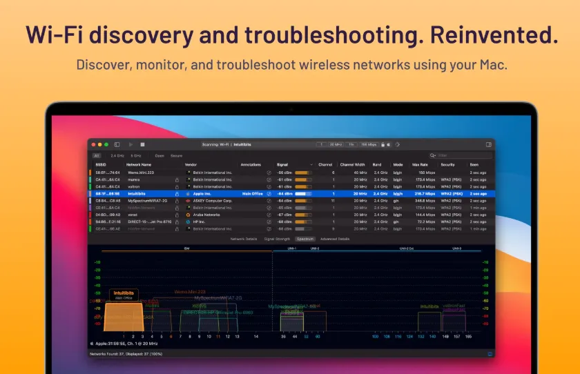Click the annotation edit icon in Wemo.Mini.223 row
This screenshot has width=580, height=374.
269,173
